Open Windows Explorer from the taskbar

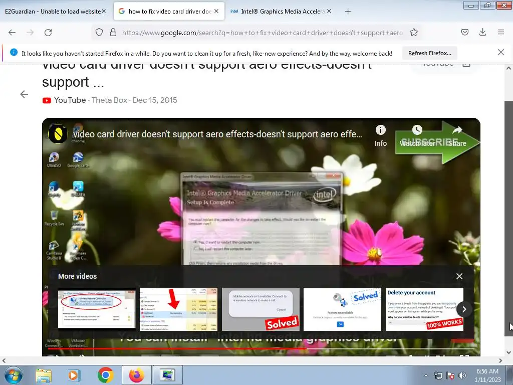click(44, 375)
